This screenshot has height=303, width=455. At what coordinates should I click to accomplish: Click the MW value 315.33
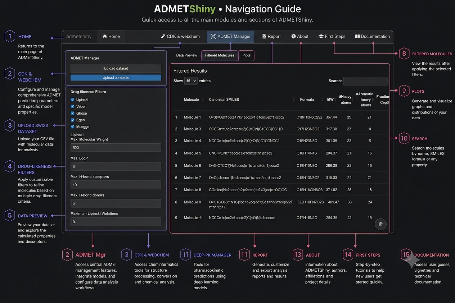tap(331, 178)
